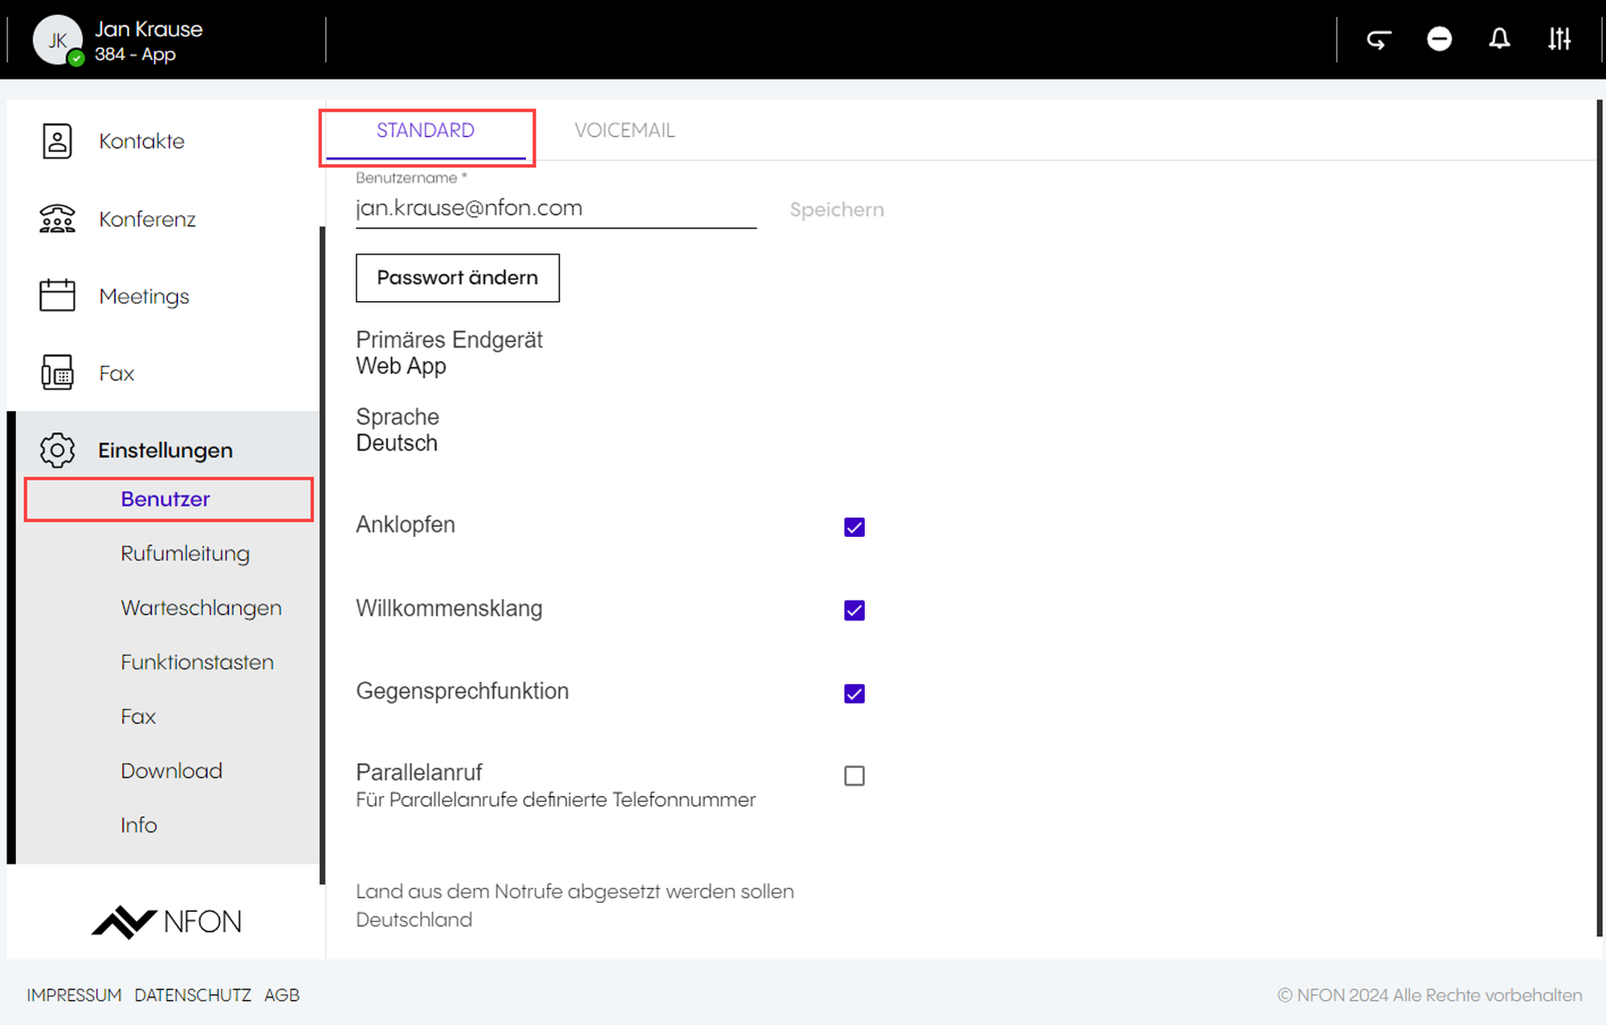Screen dimensions: 1606x1025
Task: Click the JK user avatar
Action: [x=57, y=39]
